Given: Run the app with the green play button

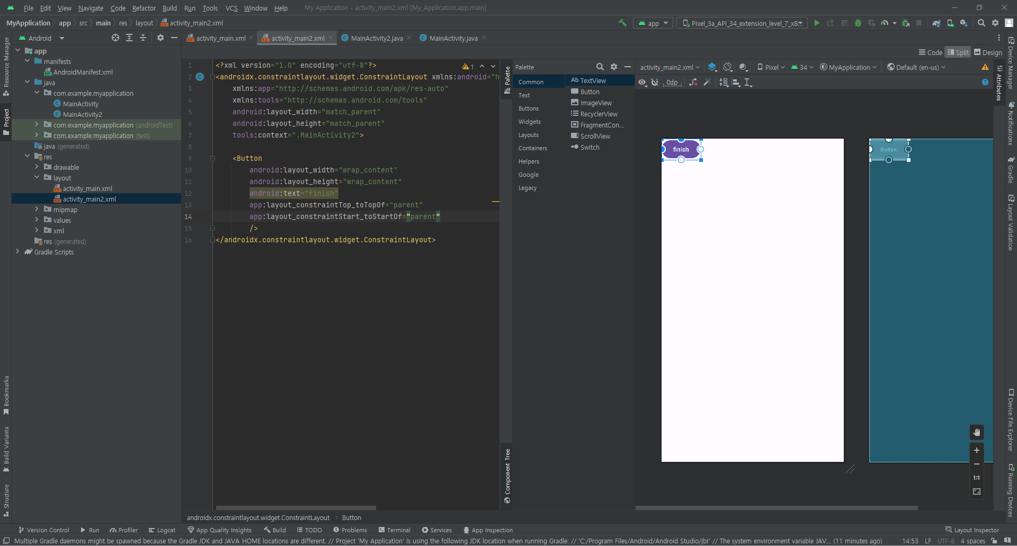Looking at the screenshot, I should (x=817, y=23).
